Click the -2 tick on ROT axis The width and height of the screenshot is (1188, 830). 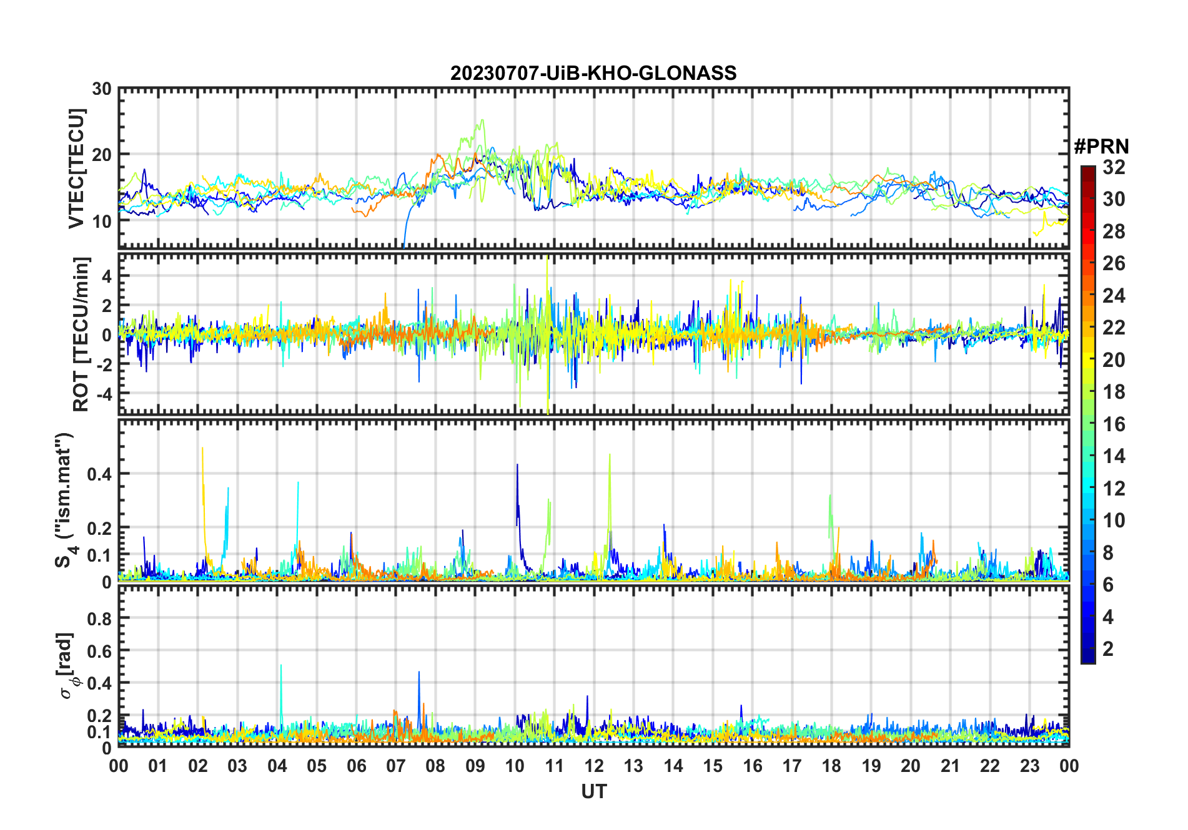pos(104,364)
